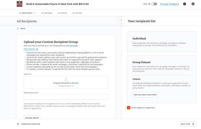201x129 pixels.
Task: Open the help question mark icon
Action: (x=184, y=4)
